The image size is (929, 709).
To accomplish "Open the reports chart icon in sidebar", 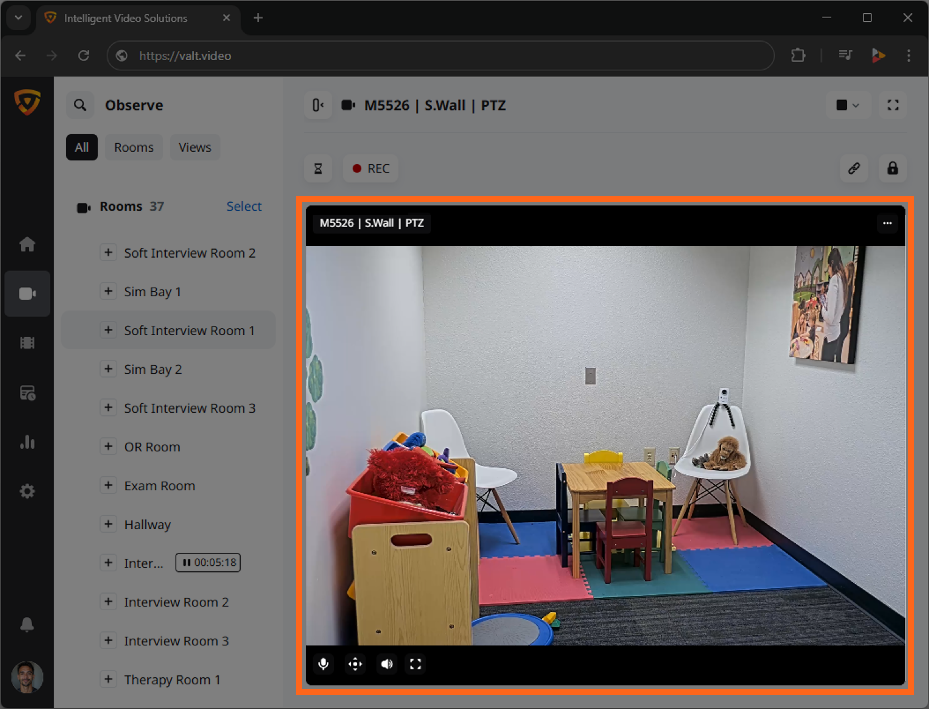I will tap(27, 442).
